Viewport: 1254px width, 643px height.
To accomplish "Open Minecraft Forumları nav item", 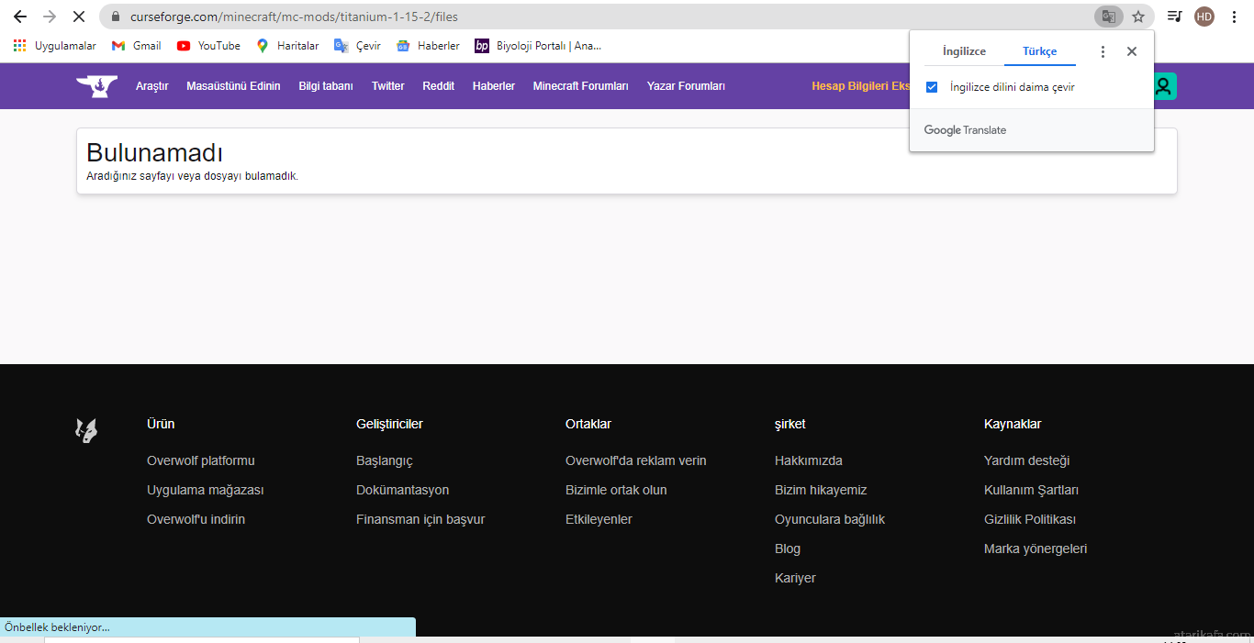I will 581,86.
